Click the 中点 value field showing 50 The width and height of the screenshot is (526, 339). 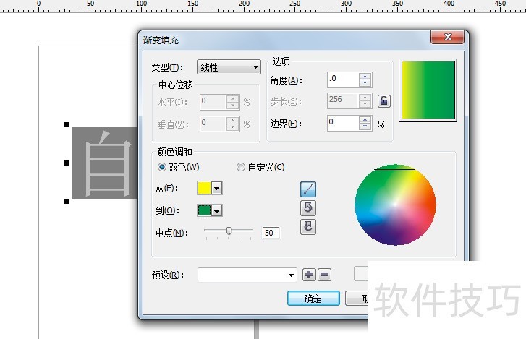[x=271, y=233]
